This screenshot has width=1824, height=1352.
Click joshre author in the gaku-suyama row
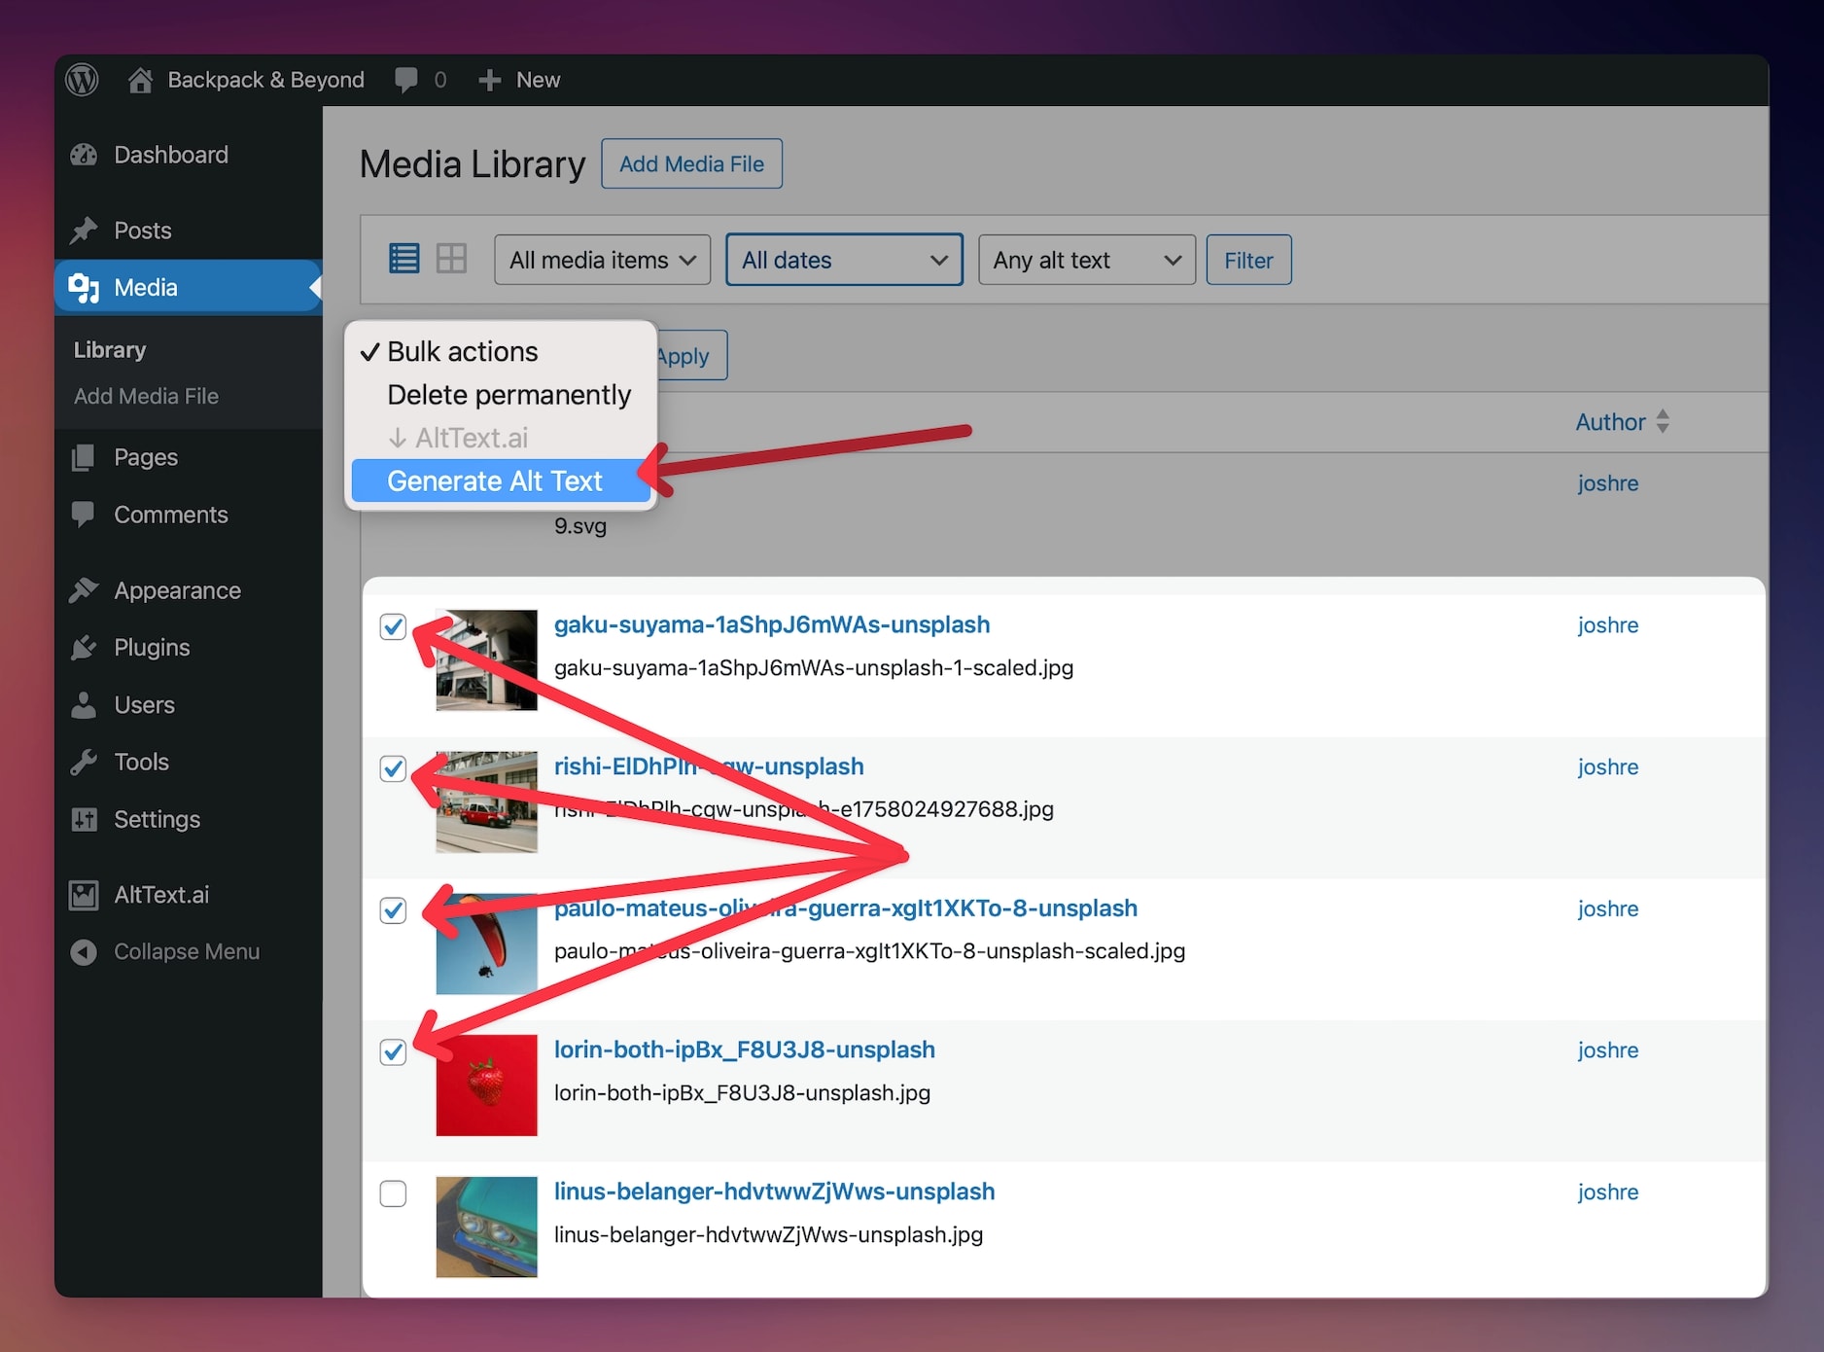coord(1608,625)
